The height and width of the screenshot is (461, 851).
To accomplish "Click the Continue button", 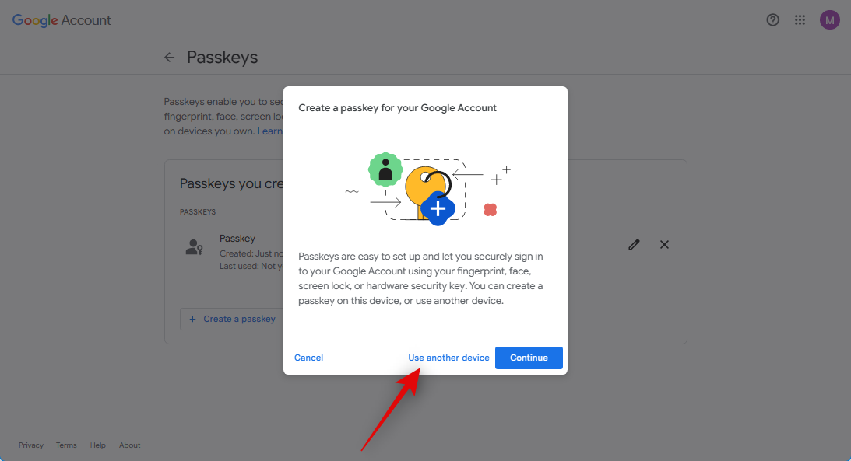I will coord(529,358).
